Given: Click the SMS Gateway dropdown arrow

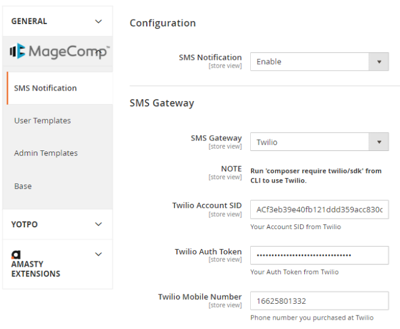Looking at the screenshot, I should pyautogui.click(x=379, y=142).
